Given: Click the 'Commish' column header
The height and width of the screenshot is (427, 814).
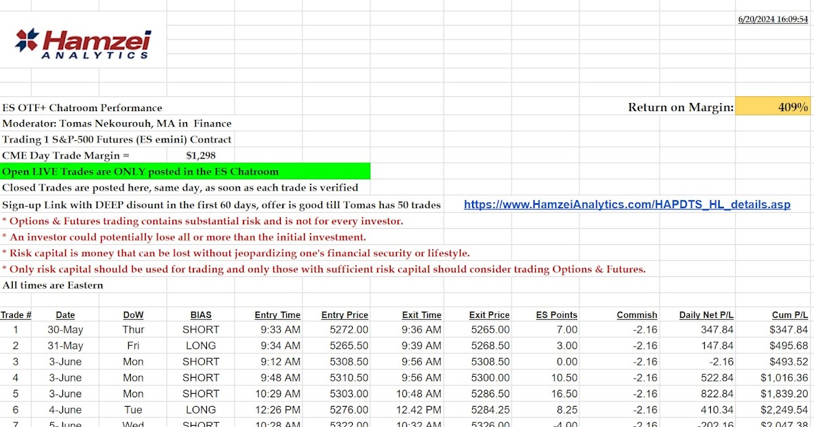Looking at the screenshot, I should coord(637,315).
